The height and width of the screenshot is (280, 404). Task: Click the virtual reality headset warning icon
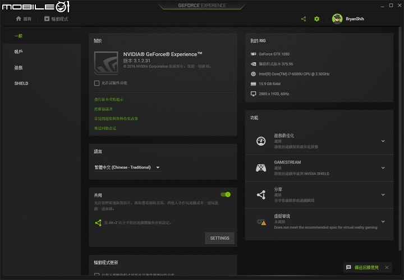tap(261, 222)
